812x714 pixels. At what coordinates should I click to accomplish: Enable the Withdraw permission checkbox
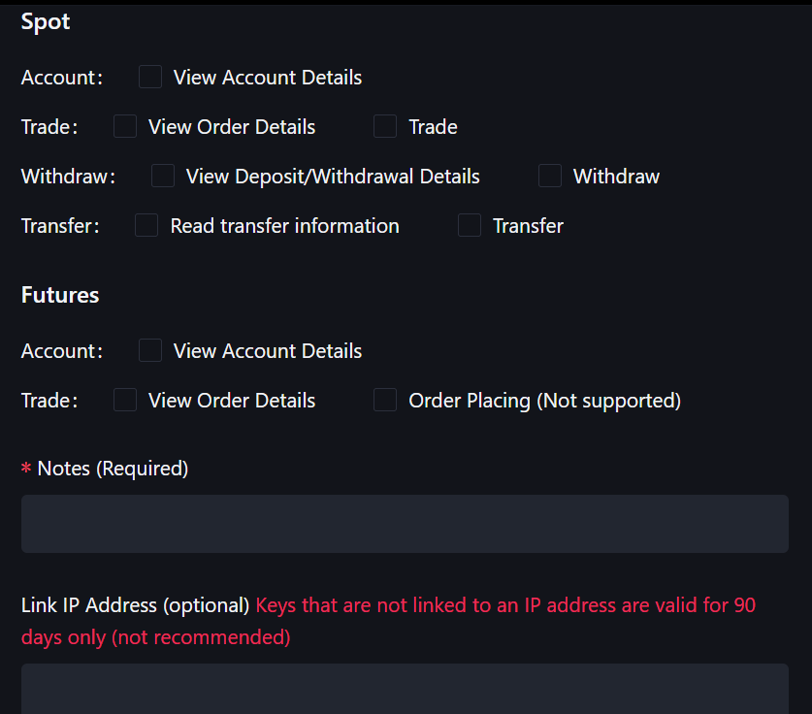pyautogui.click(x=550, y=176)
